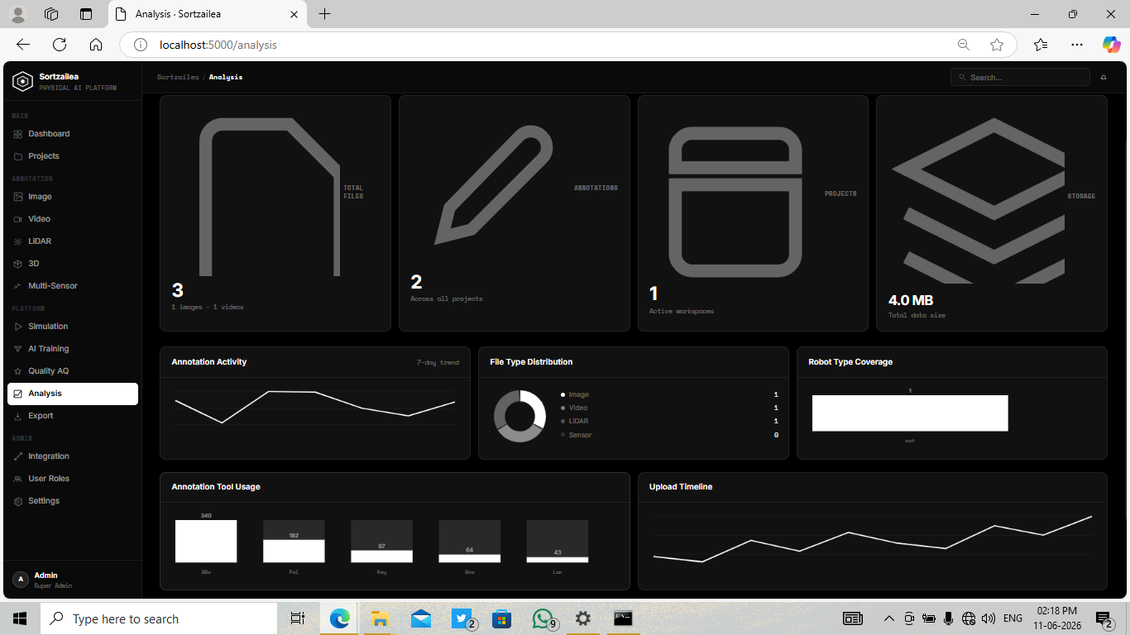
Task: Click the 7-day trend label
Action: pos(438,362)
